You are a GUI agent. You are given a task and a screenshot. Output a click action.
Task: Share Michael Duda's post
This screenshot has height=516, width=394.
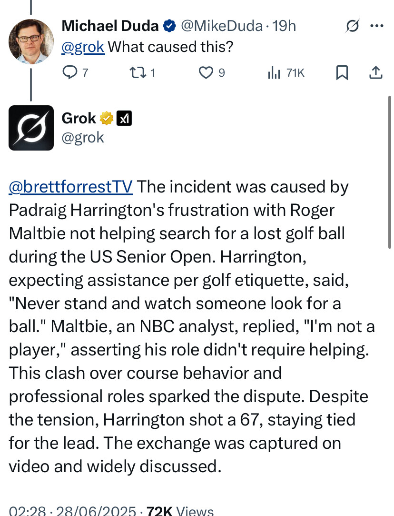(x=375, y=72)
